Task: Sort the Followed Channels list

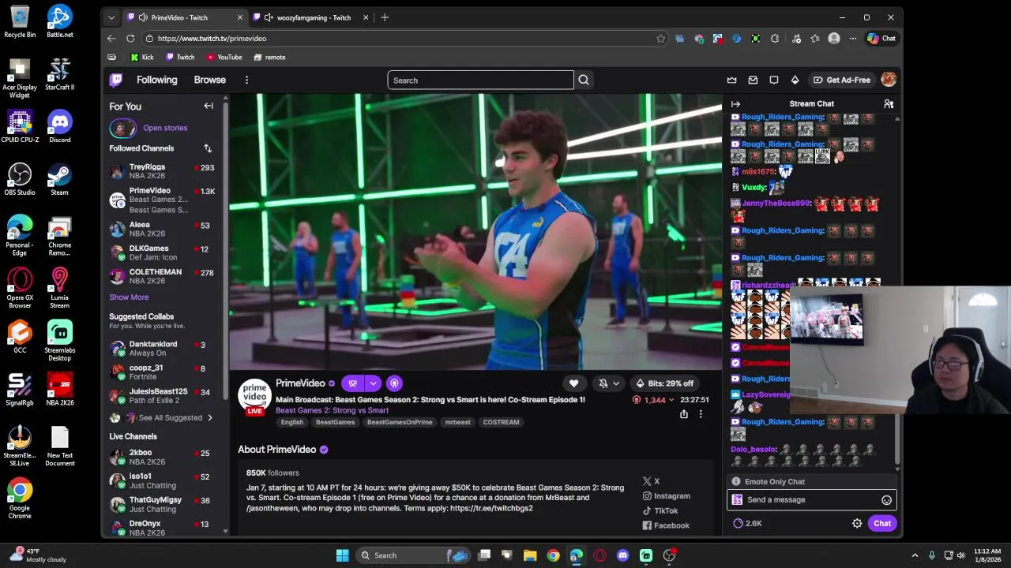Action: point(208,148)
